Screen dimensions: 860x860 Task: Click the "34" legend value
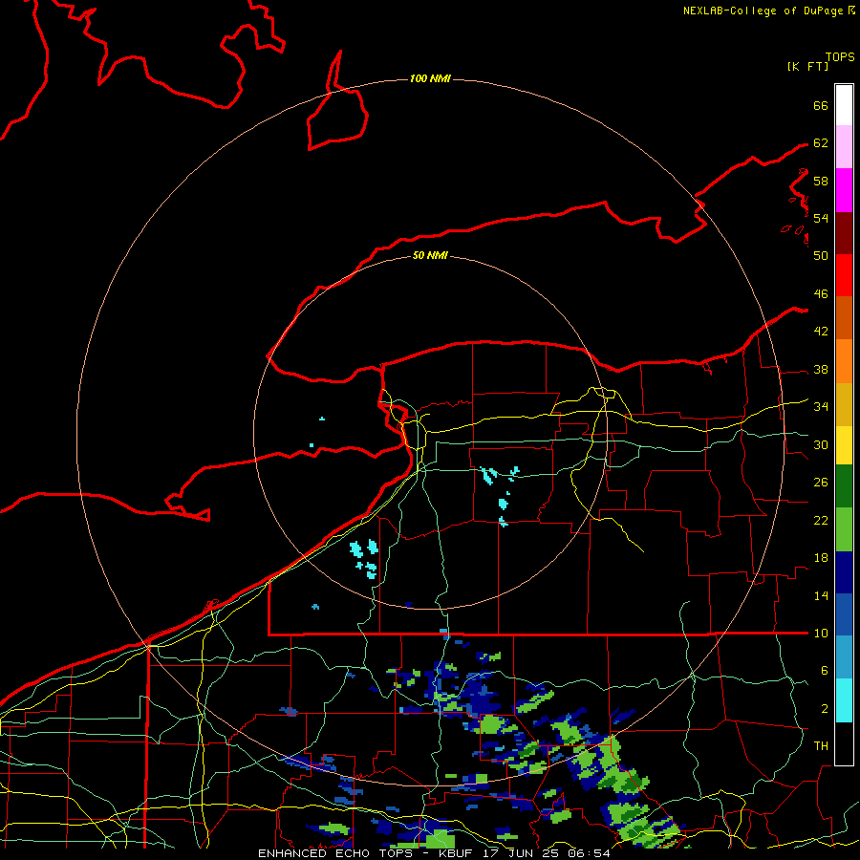tap(821, 407)
